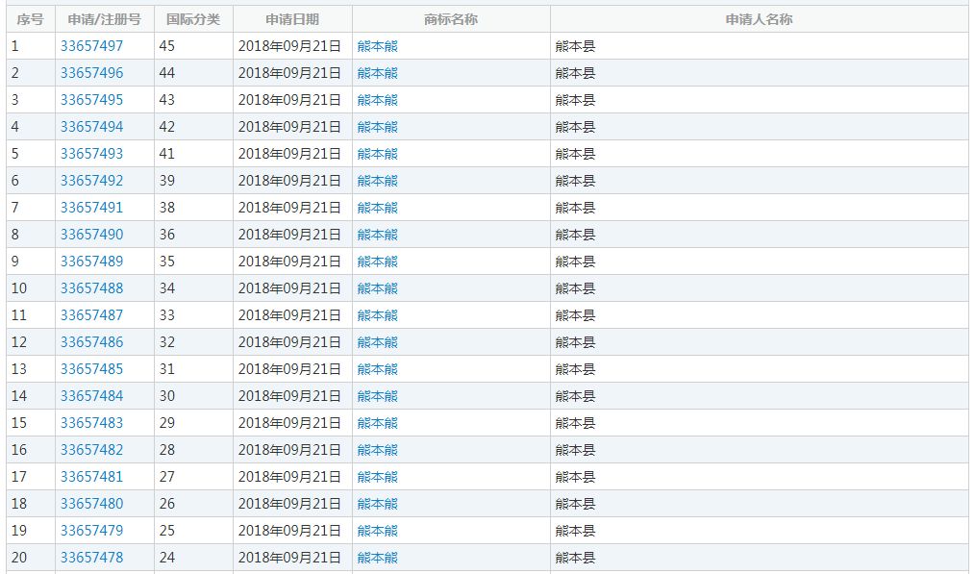This screenshot has height=574, width=975.
Task: Select international class cell 43
Action: pos(193,99)
